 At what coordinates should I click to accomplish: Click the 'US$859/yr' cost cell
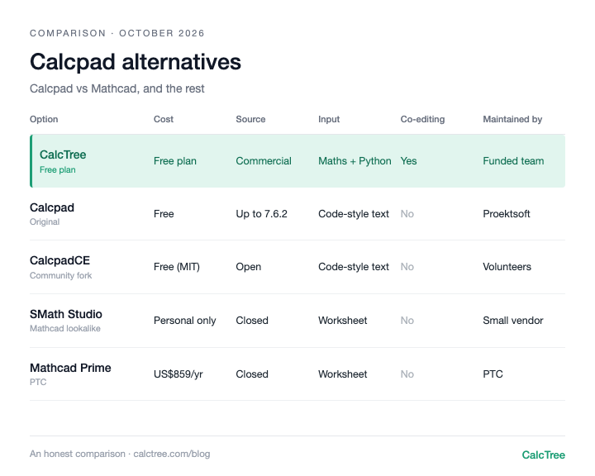point(178,374)
